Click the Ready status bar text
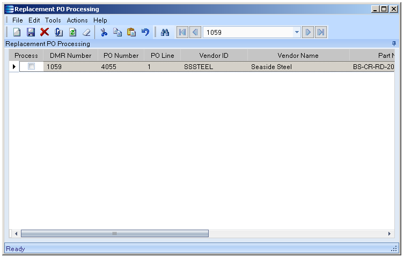 tap(16, 249)
